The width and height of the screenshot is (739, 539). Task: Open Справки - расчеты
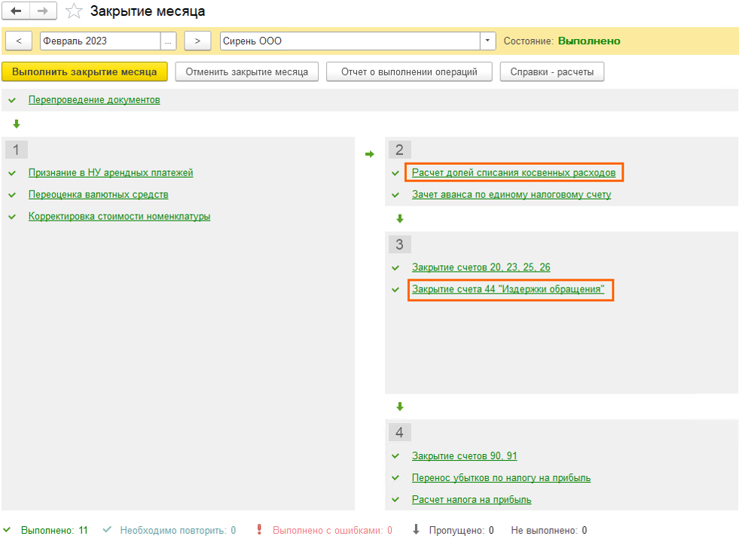552,72
